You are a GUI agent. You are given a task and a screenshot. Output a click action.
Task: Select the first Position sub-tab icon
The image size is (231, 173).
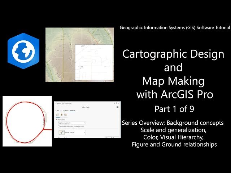tap(58, 115)
